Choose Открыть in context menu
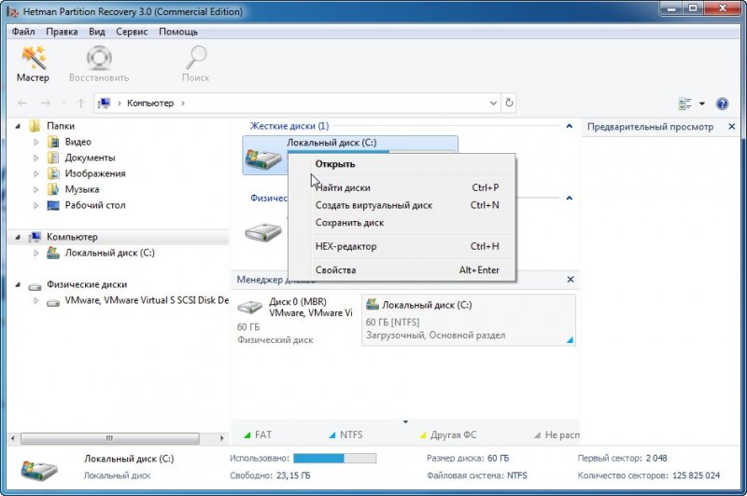Viewport: 747px width, 496px height. [402, 164]
